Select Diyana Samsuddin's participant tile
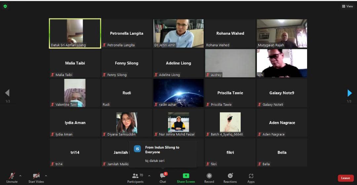This screenshot has height=185, width=357. point(127,123)
